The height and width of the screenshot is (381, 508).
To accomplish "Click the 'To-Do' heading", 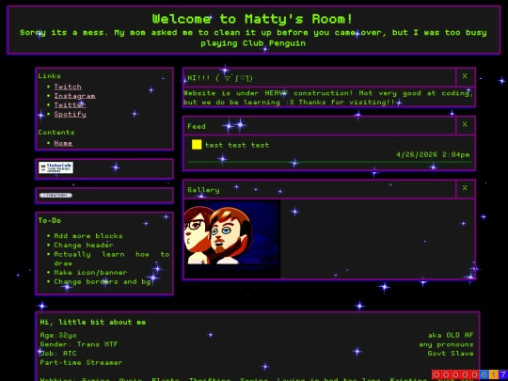I will (x=50, y=220).
